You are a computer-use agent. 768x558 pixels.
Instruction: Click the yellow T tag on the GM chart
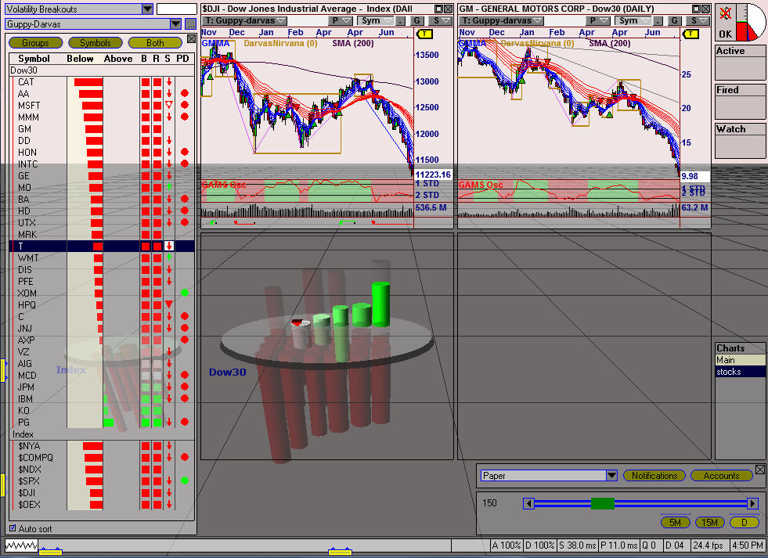click(x=690, y=34)
